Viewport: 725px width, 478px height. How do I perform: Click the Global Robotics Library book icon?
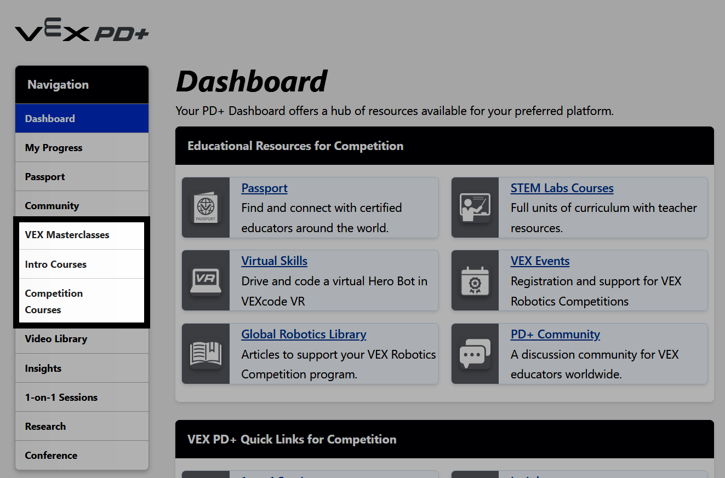(x=206, y=354)
